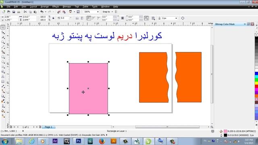Toggle chamfered corner style button
The height and width of the screenshot is (145, 258).
click(x=98, y=18)
